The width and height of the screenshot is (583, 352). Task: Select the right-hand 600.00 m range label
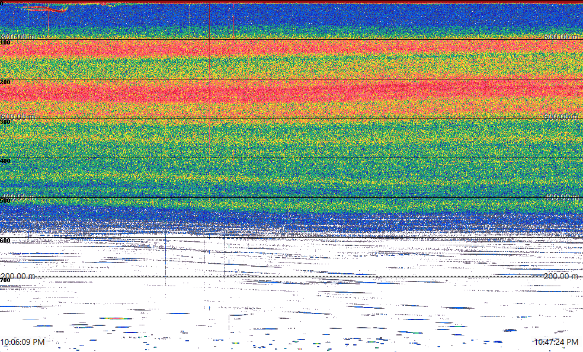coord(562,116)
